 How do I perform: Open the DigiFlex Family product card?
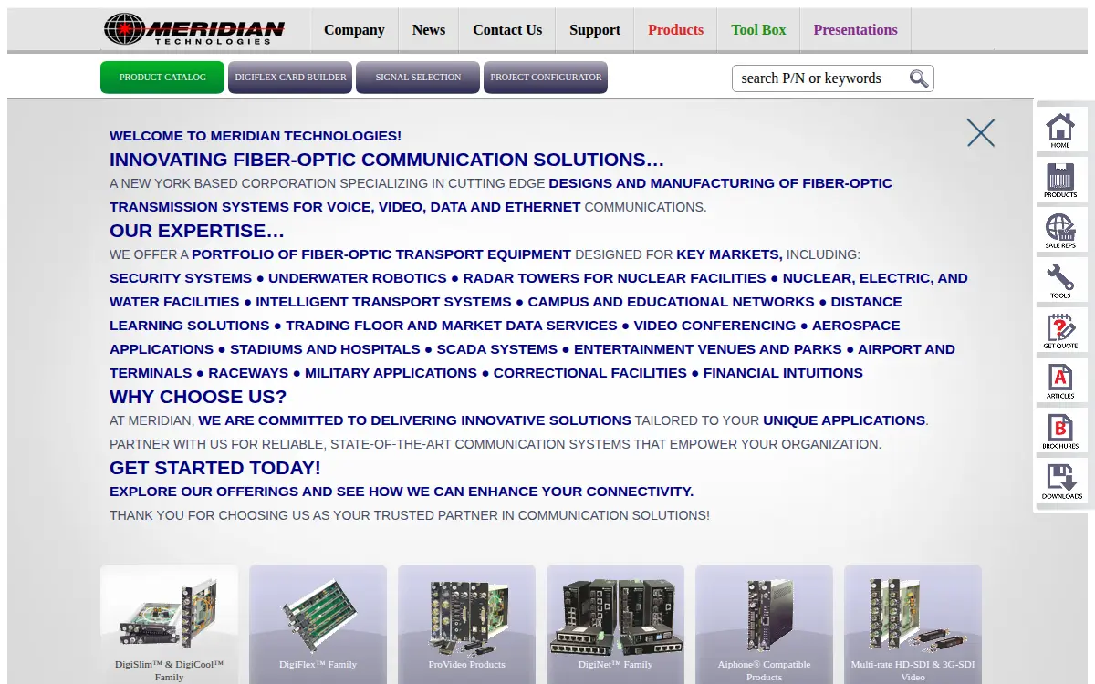point(318,624)
